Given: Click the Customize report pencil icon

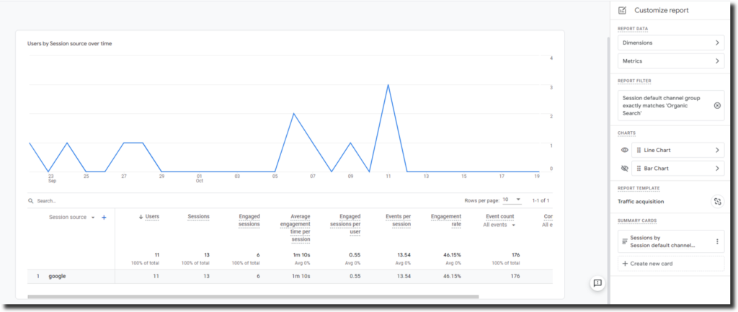Looking at the screenshot, I should (623, 10).
